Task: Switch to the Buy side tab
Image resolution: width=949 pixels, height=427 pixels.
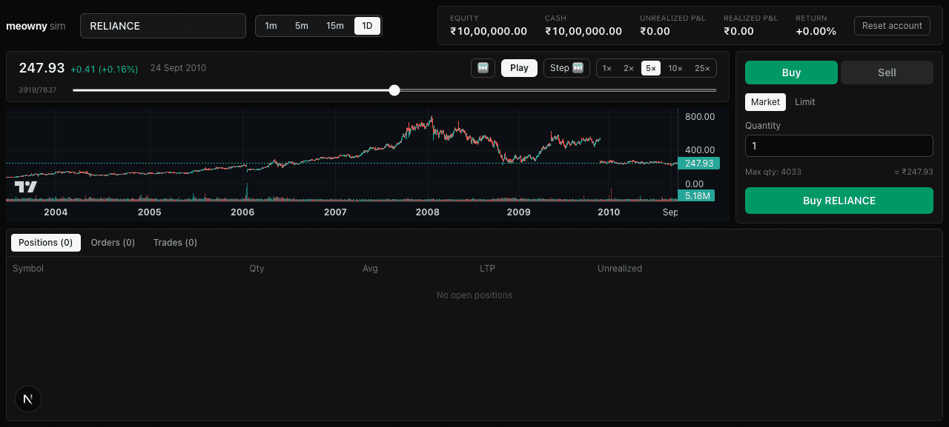Action: (x=791, y=73)
